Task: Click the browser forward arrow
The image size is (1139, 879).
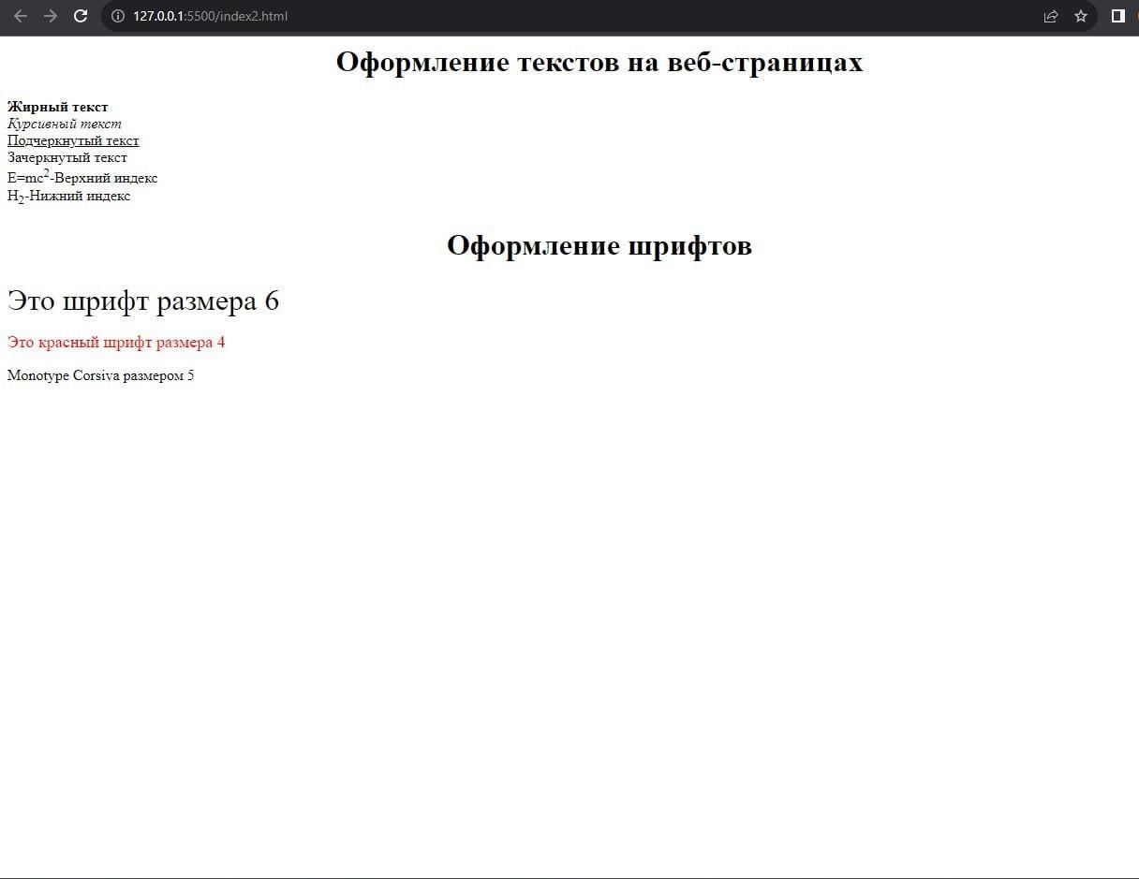Action: pos(51,16)
